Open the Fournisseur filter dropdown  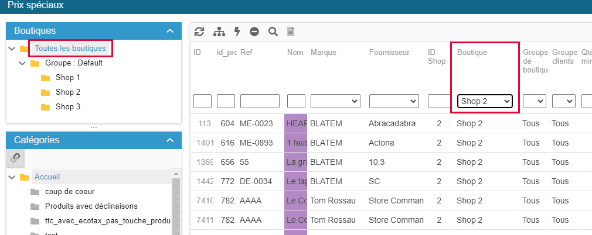click(394, 101)
